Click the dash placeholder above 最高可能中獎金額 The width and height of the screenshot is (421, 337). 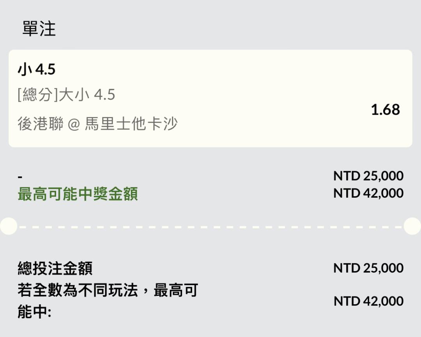pos(20,177)
